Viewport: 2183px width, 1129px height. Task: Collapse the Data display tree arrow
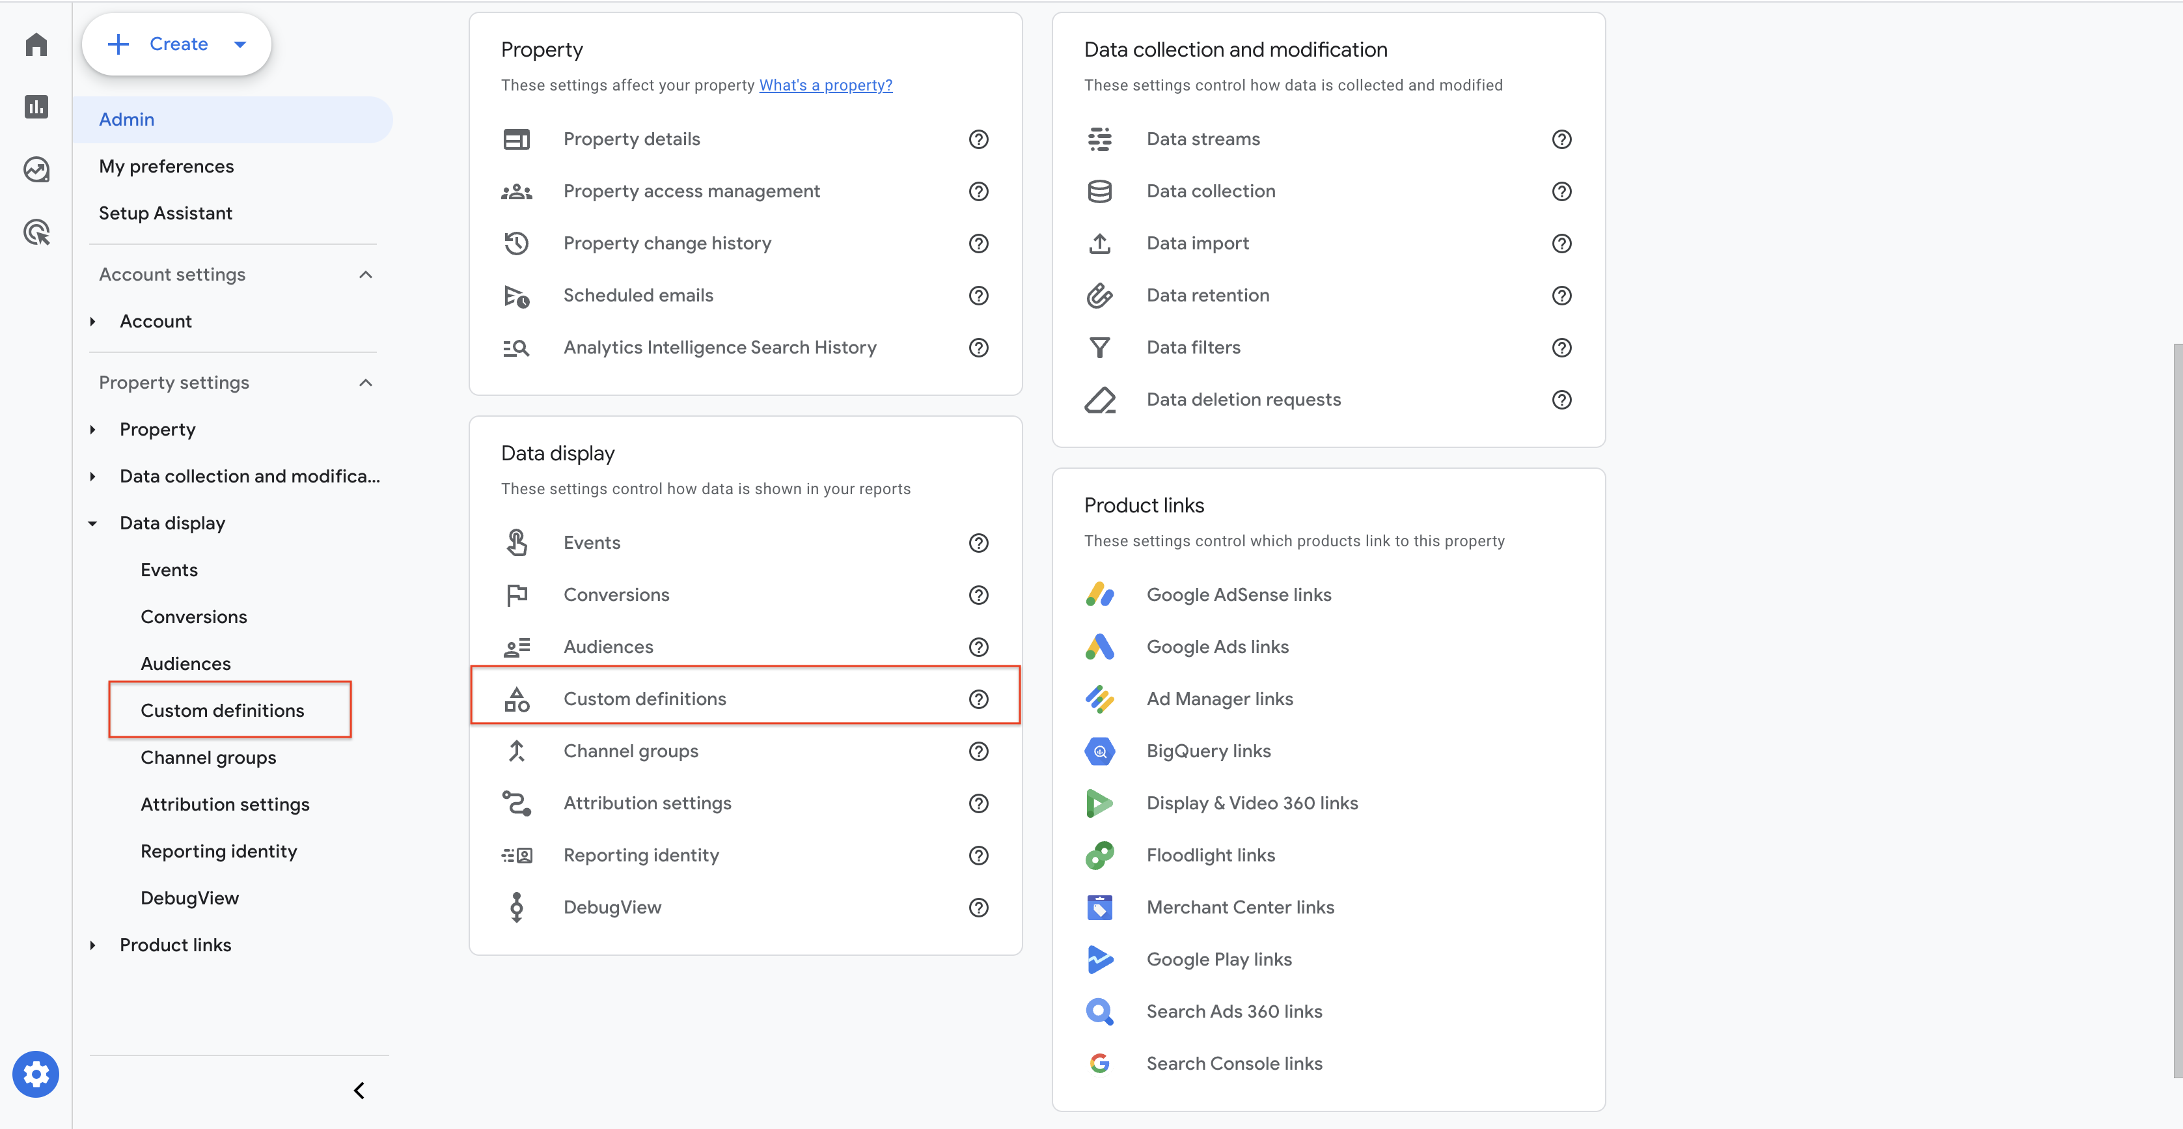pyautogui.click(x=92, y=524)
